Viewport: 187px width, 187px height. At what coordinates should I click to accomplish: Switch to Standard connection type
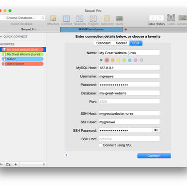click(103, 43)
